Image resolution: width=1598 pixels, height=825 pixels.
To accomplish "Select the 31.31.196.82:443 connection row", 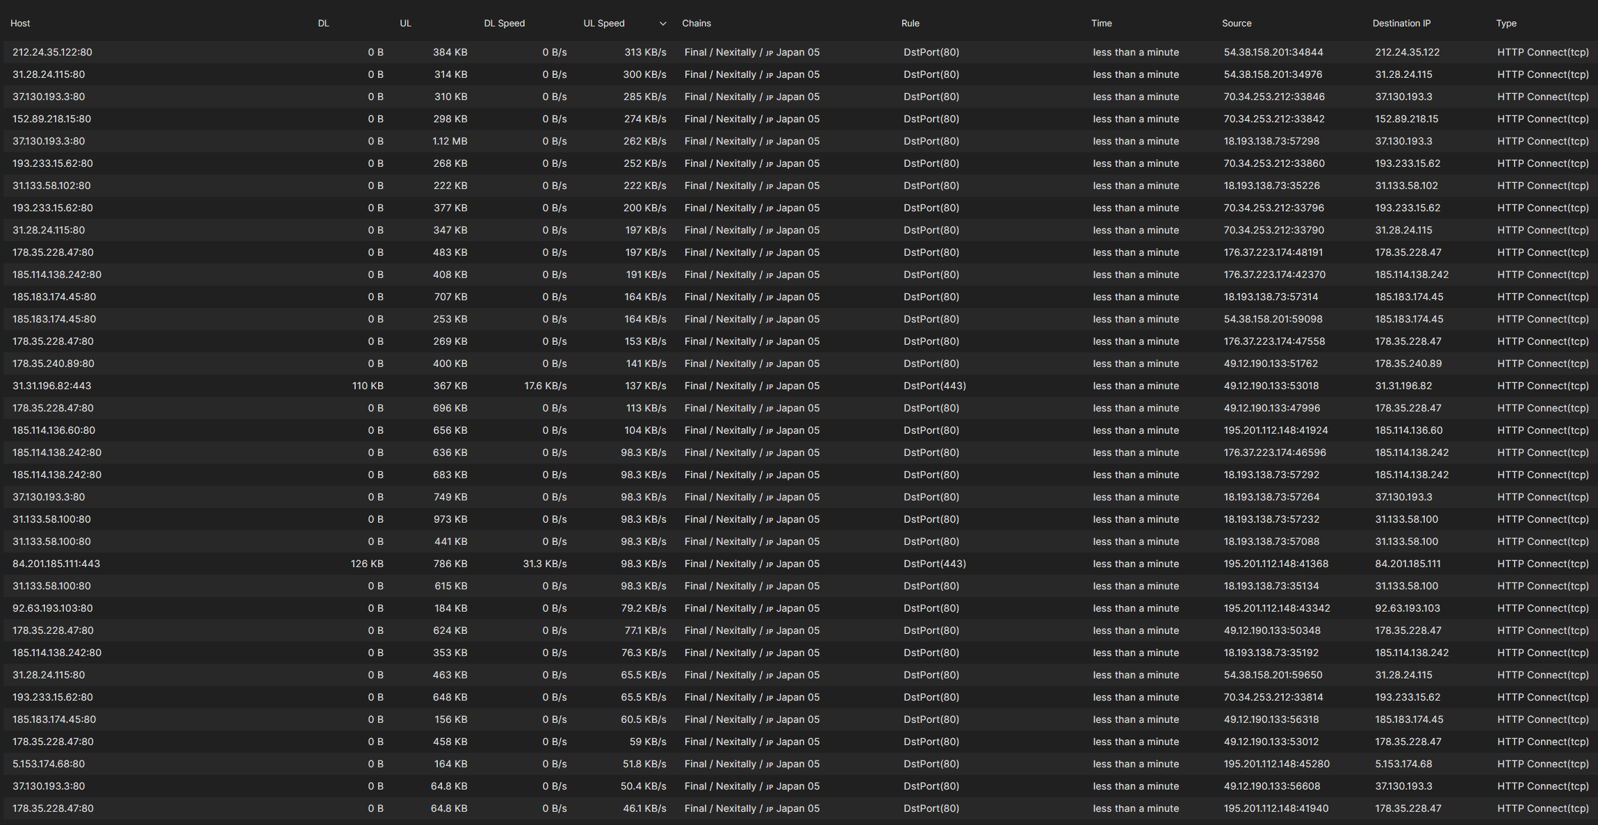I will [x=52, y=386].
